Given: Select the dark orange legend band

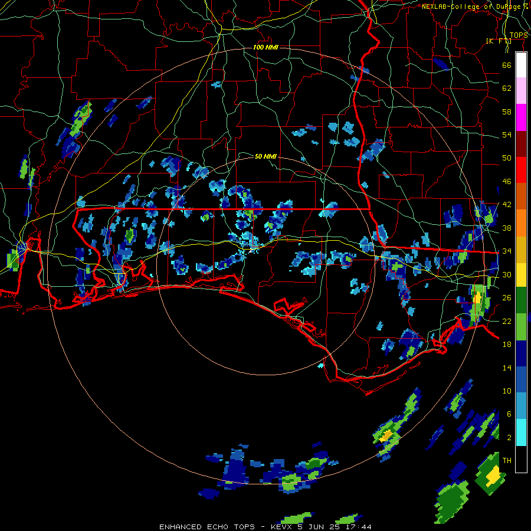Looking at the screenshot, I should (x=521, y=196).
